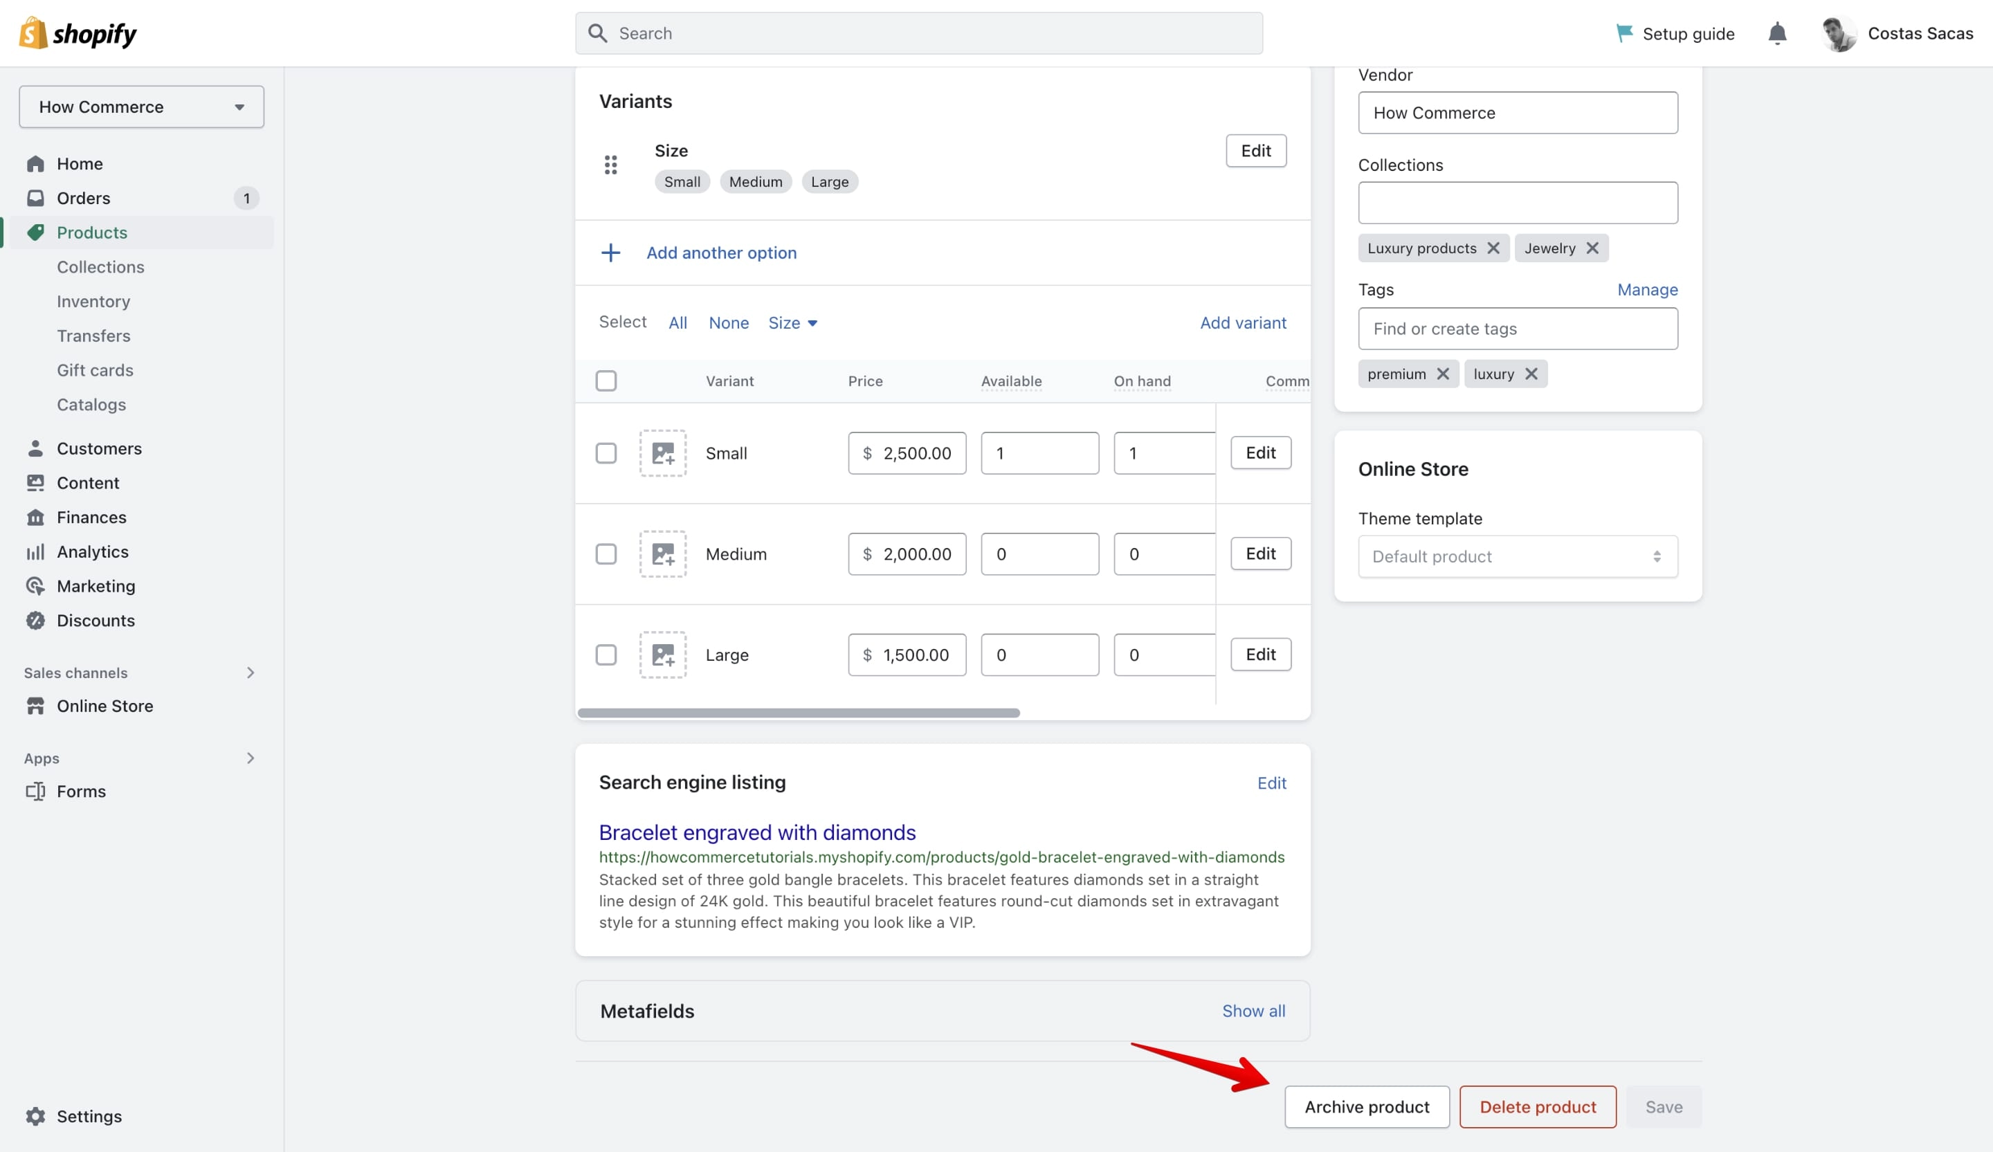Toggle the select-all variants checkbox
The width and height of the screenshot is (1993, 1152).
point(606,381)
